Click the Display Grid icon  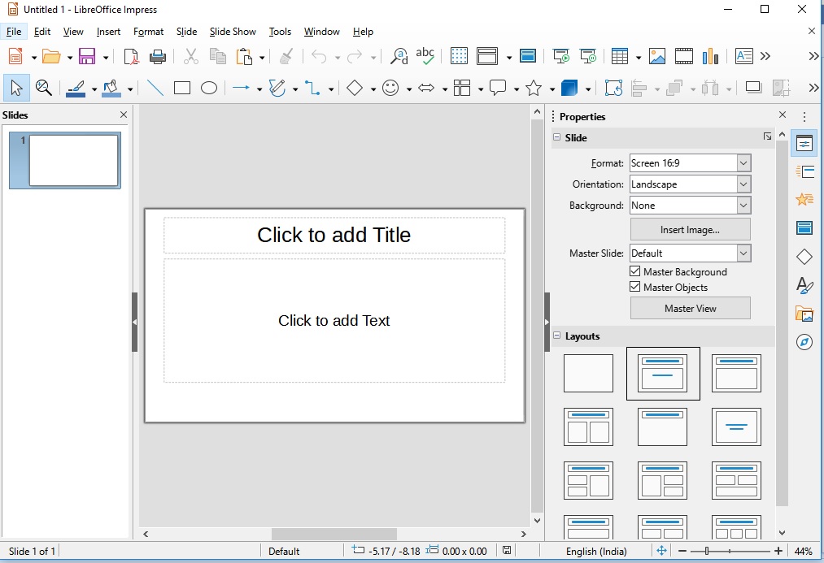459,56
